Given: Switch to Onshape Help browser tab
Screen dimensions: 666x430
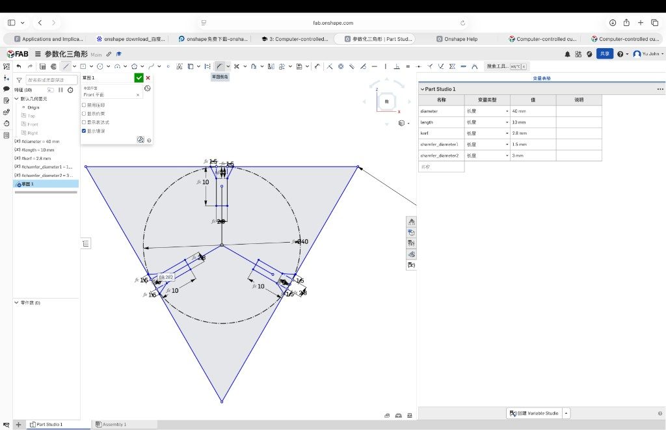Looking at the screenshot, I should click(x=457, y=39).
